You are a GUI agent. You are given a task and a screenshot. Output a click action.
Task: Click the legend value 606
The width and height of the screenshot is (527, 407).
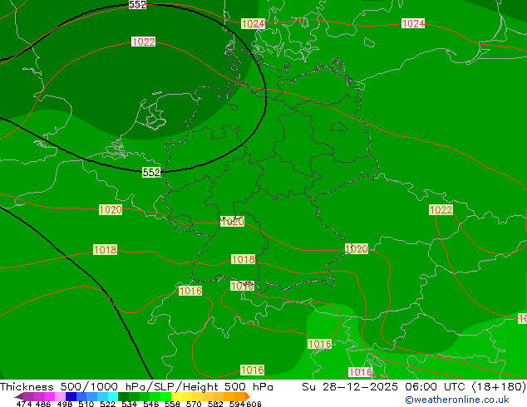tap(254, 404)
